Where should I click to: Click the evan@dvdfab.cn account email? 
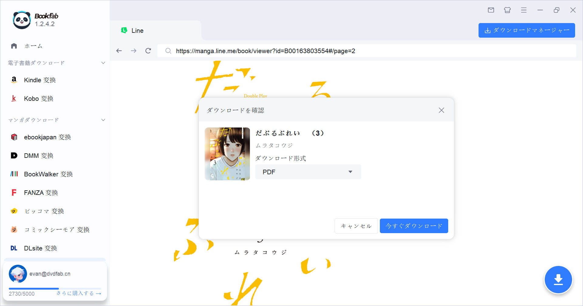click(50, 274)
